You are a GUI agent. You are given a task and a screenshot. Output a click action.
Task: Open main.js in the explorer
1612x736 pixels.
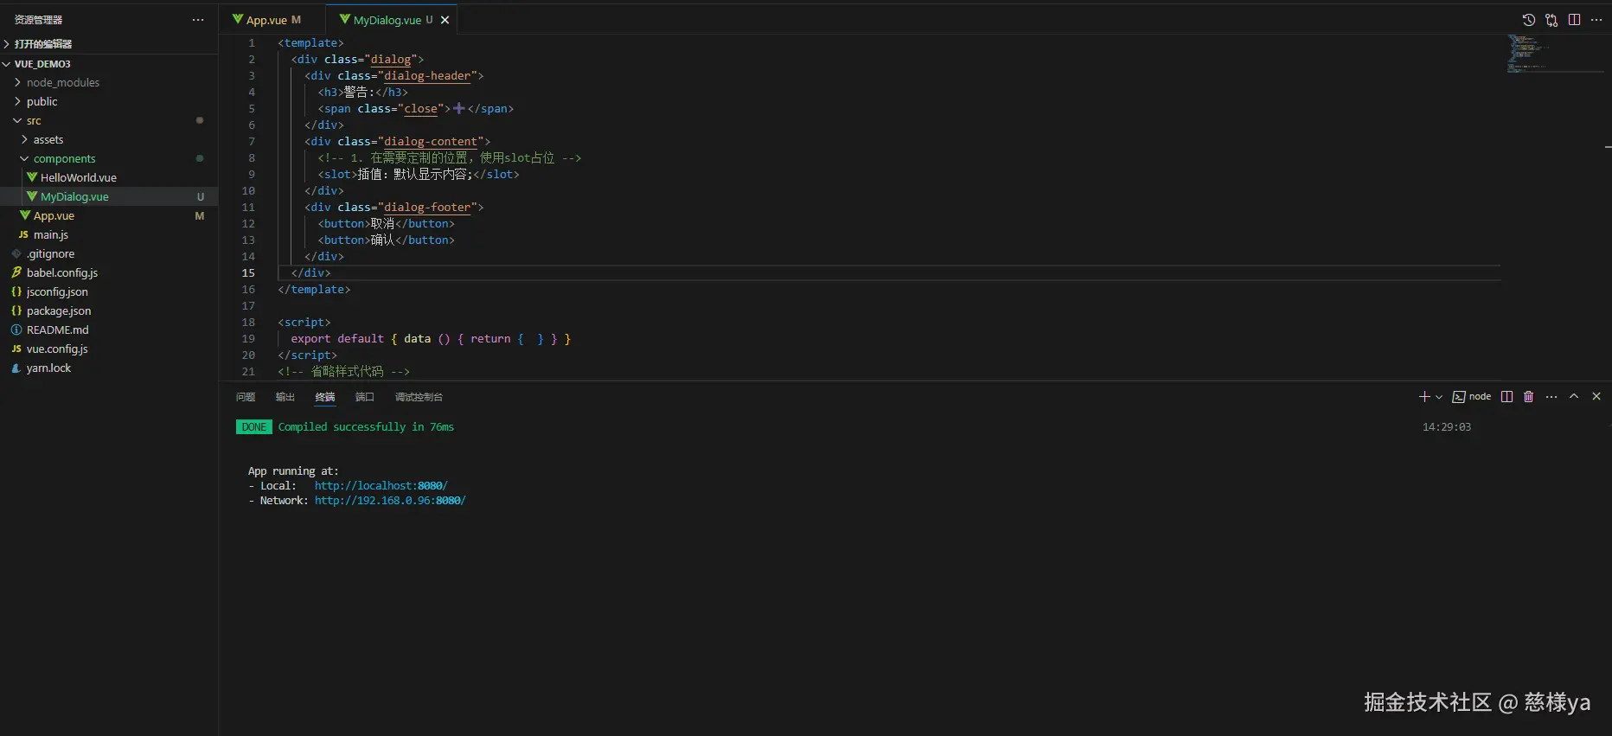coord(109,235)
